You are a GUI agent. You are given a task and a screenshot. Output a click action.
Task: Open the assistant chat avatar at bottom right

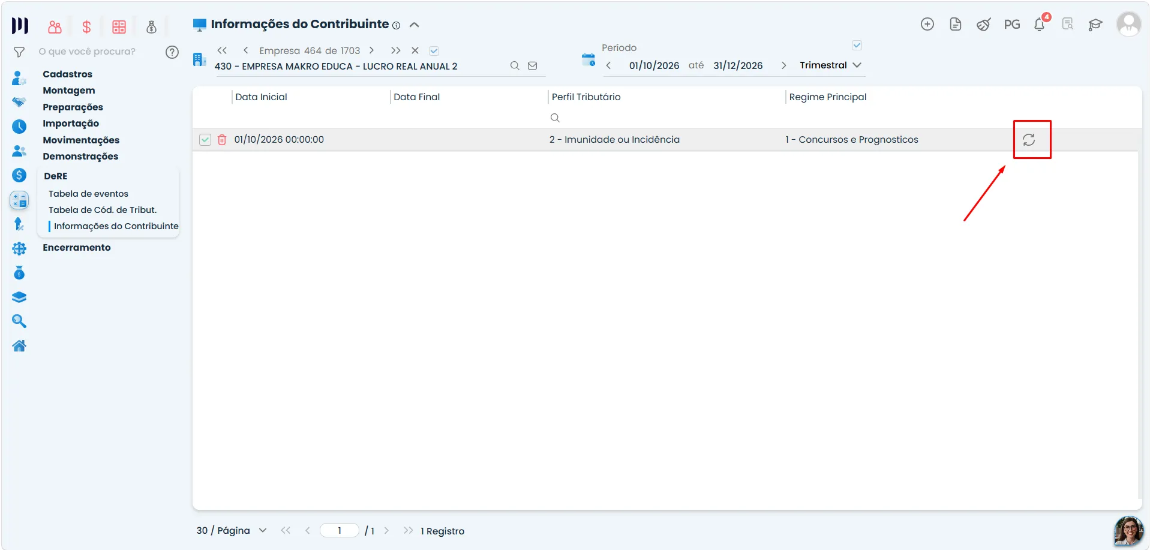coord(1128,531)
